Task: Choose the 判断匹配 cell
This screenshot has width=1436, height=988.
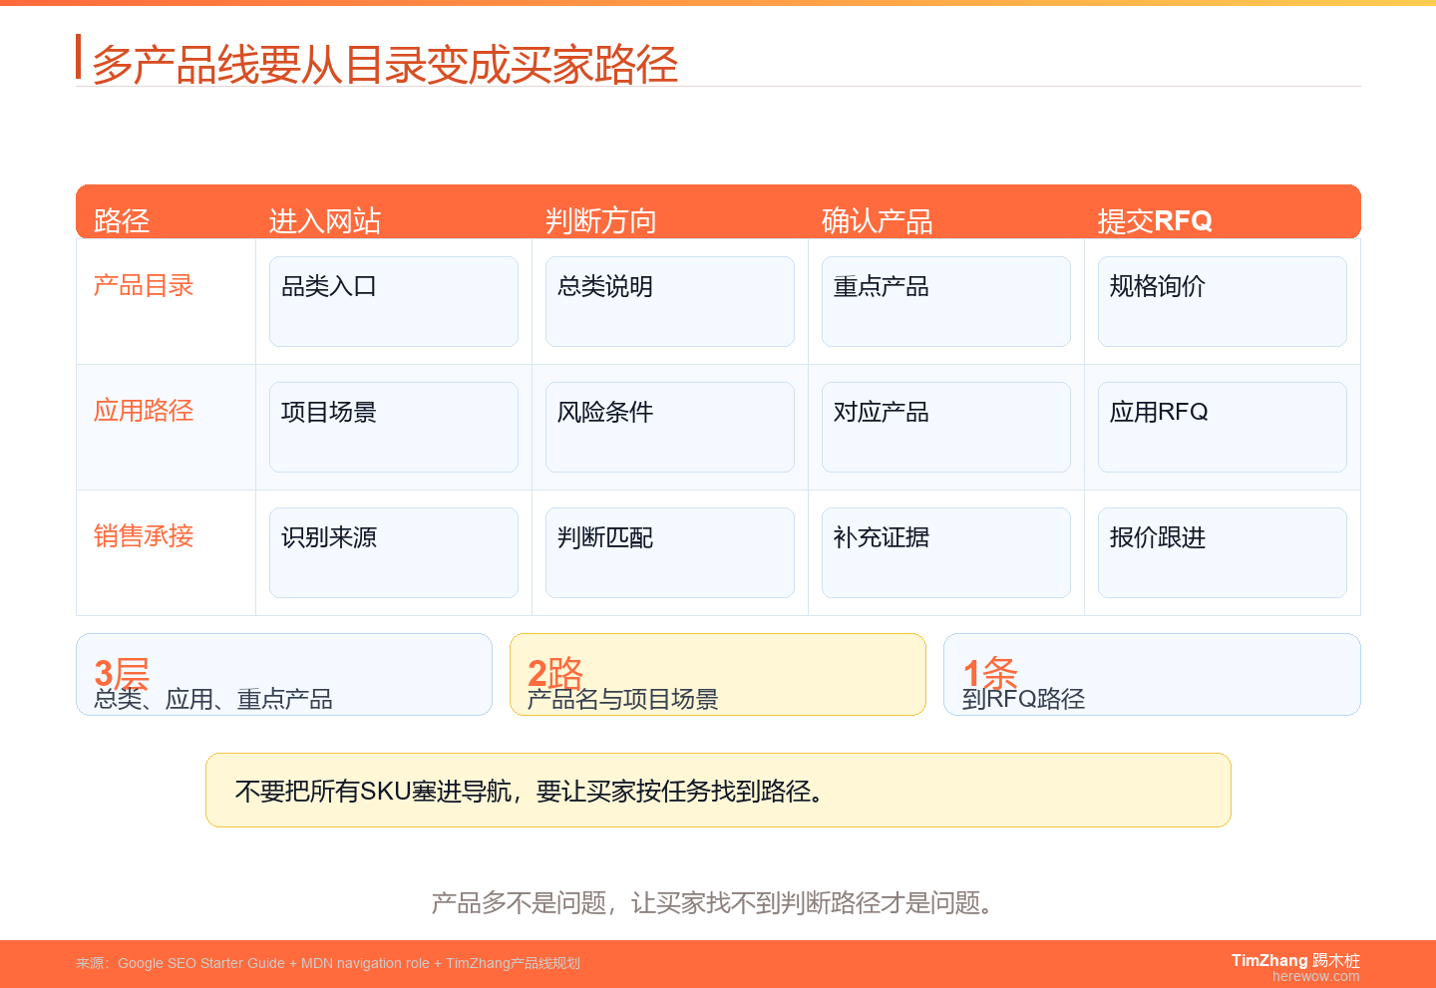Action: pyautogui.click(x=670, y=553)
